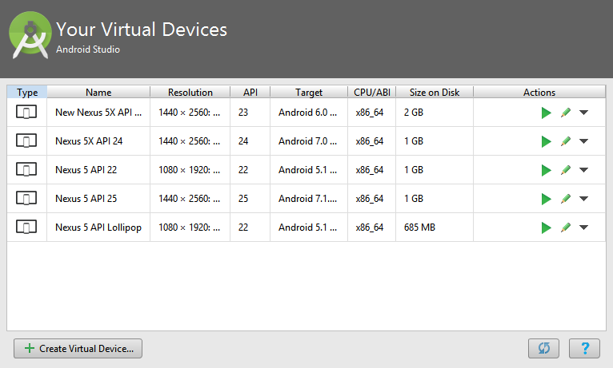Open the help button
The image size is (613, 368).
pos(584,348)
